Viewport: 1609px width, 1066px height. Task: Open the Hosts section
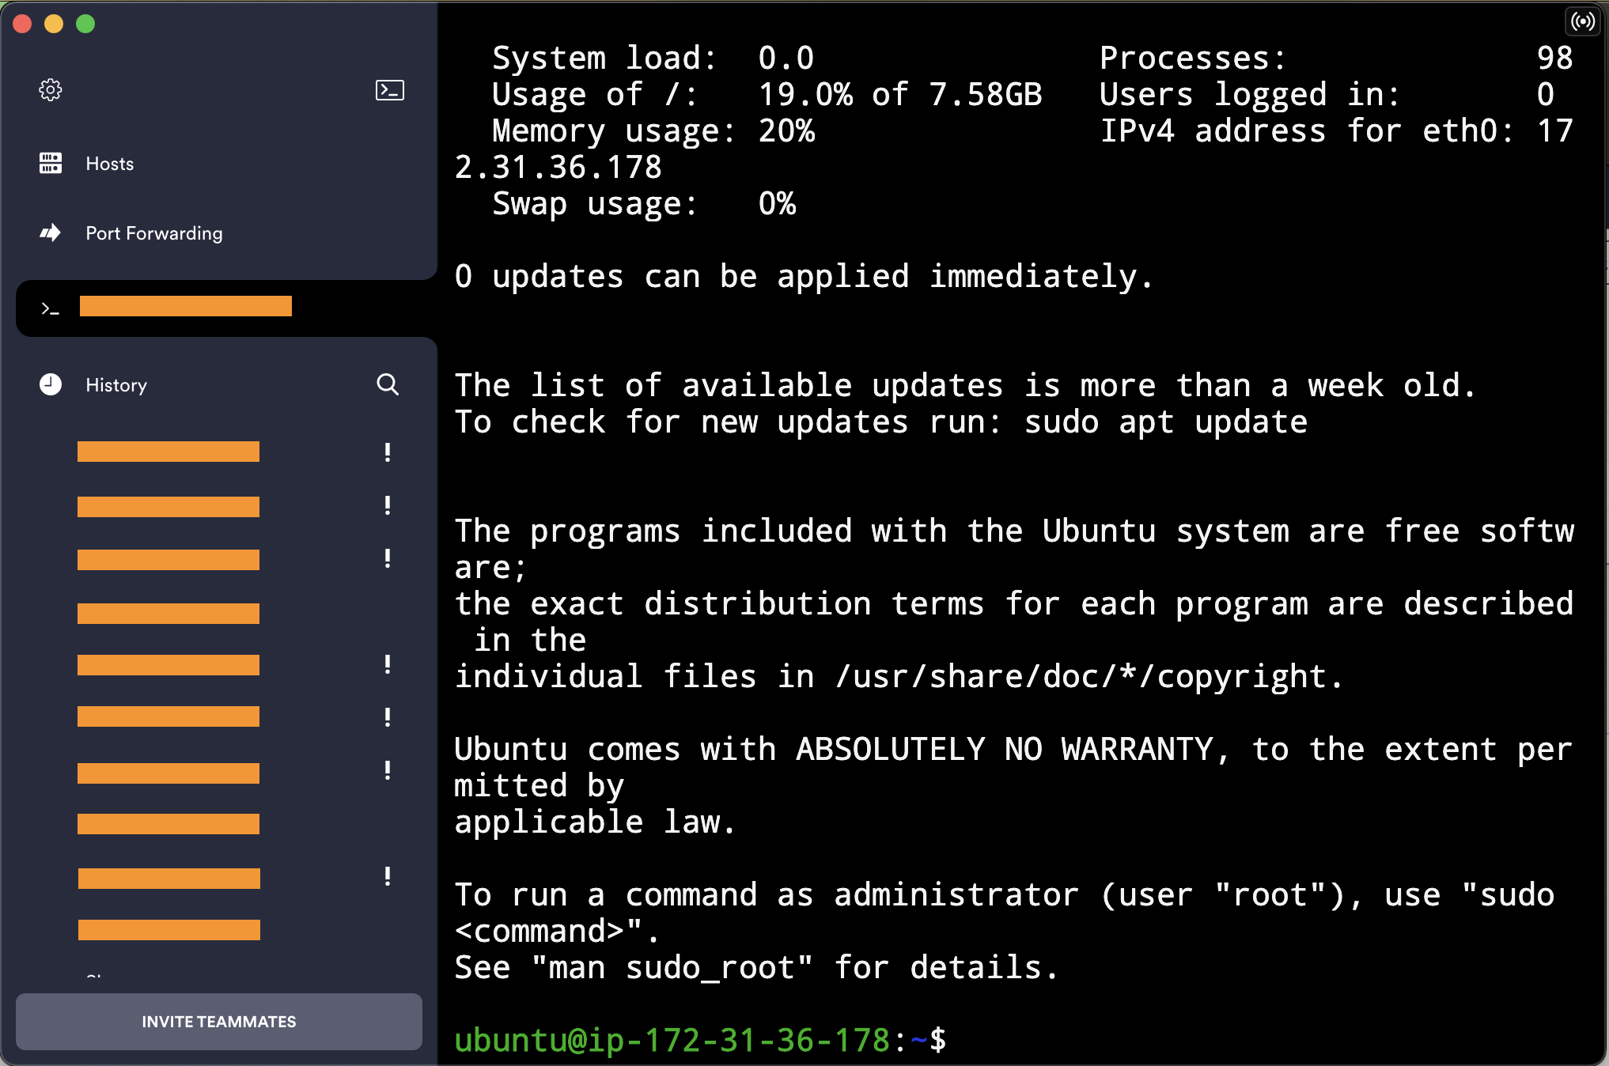pyautogui.click(x=110, y=164)
